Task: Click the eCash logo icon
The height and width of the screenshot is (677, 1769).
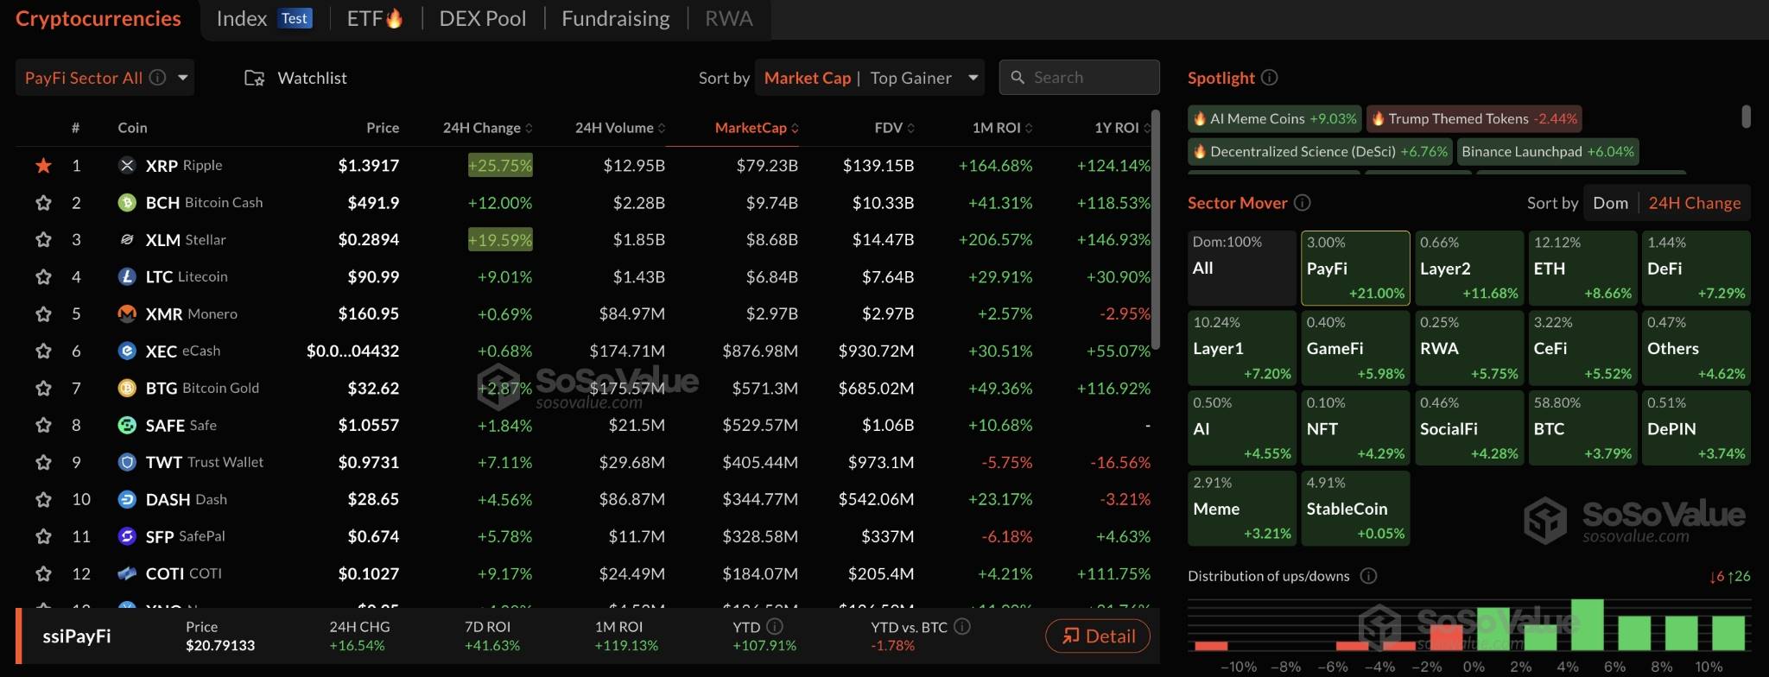Action: (x=127, y=351)
